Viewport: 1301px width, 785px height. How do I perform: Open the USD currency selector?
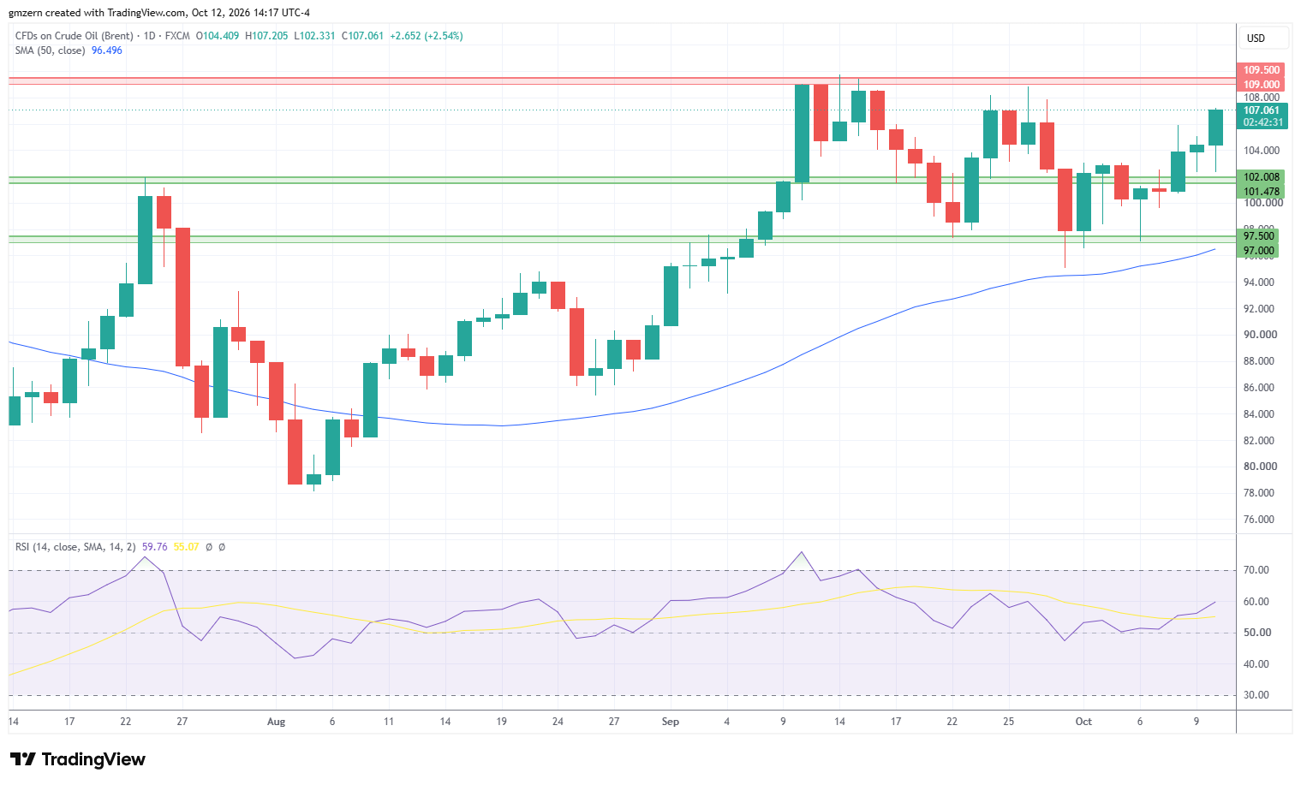[x=1263, y=39]
